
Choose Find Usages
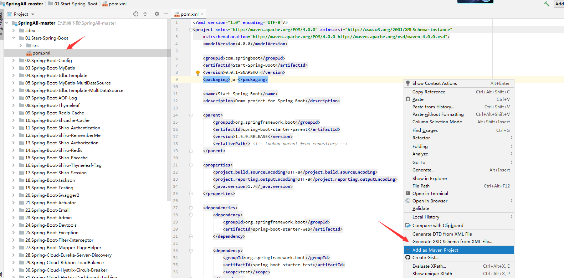pos(459,130)
